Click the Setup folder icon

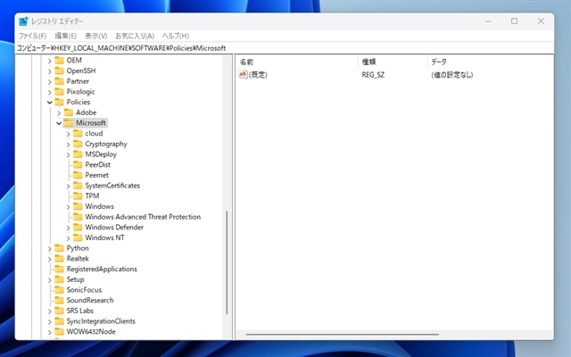(x=60, y=279)
